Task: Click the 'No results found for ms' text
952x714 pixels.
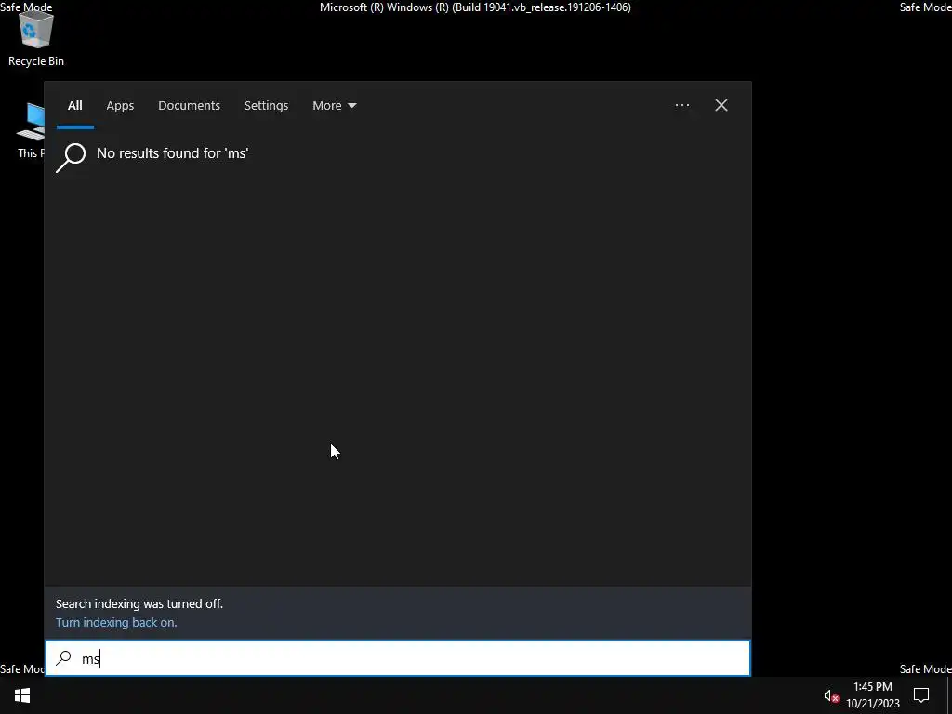Action: click(172, 153)
